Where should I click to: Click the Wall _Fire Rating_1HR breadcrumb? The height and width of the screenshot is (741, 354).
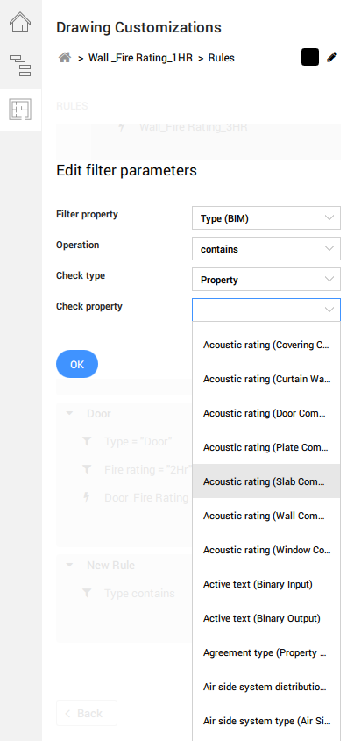pos(141,58)
